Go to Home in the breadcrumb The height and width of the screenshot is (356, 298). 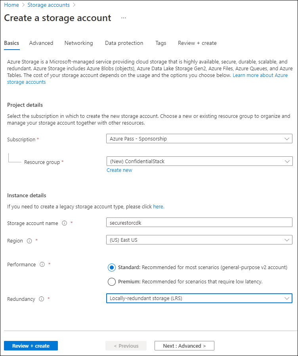coord(11,5)
